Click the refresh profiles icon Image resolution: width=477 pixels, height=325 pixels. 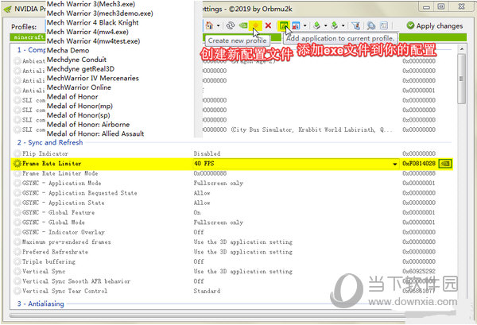click(x=231, y=25)
